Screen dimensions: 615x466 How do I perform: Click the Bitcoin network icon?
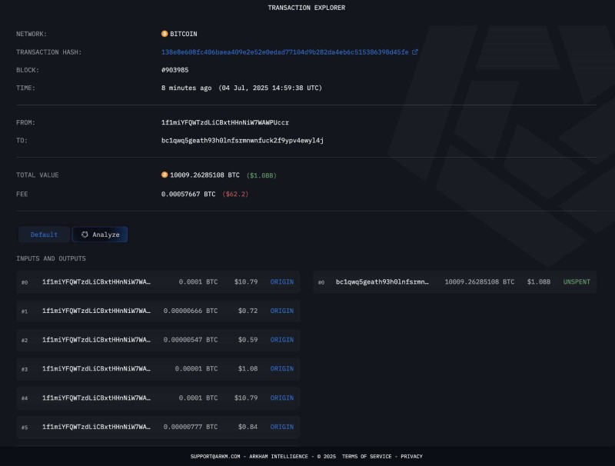click(x=165, y=34)
